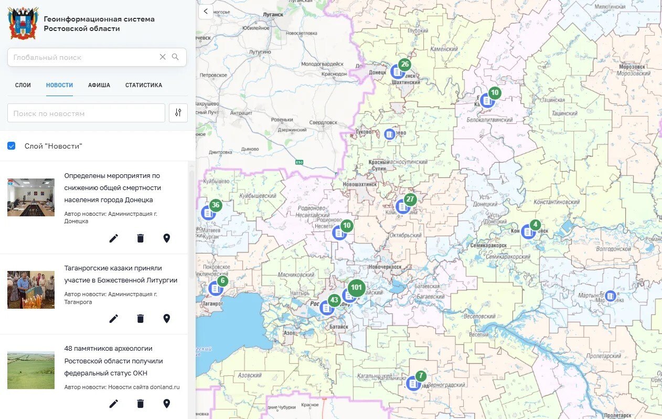Click the 10 cluster near Белокалитвинский
Image resolution: width=662 pixels, height=419 pixels.
[x=494, y=93]
